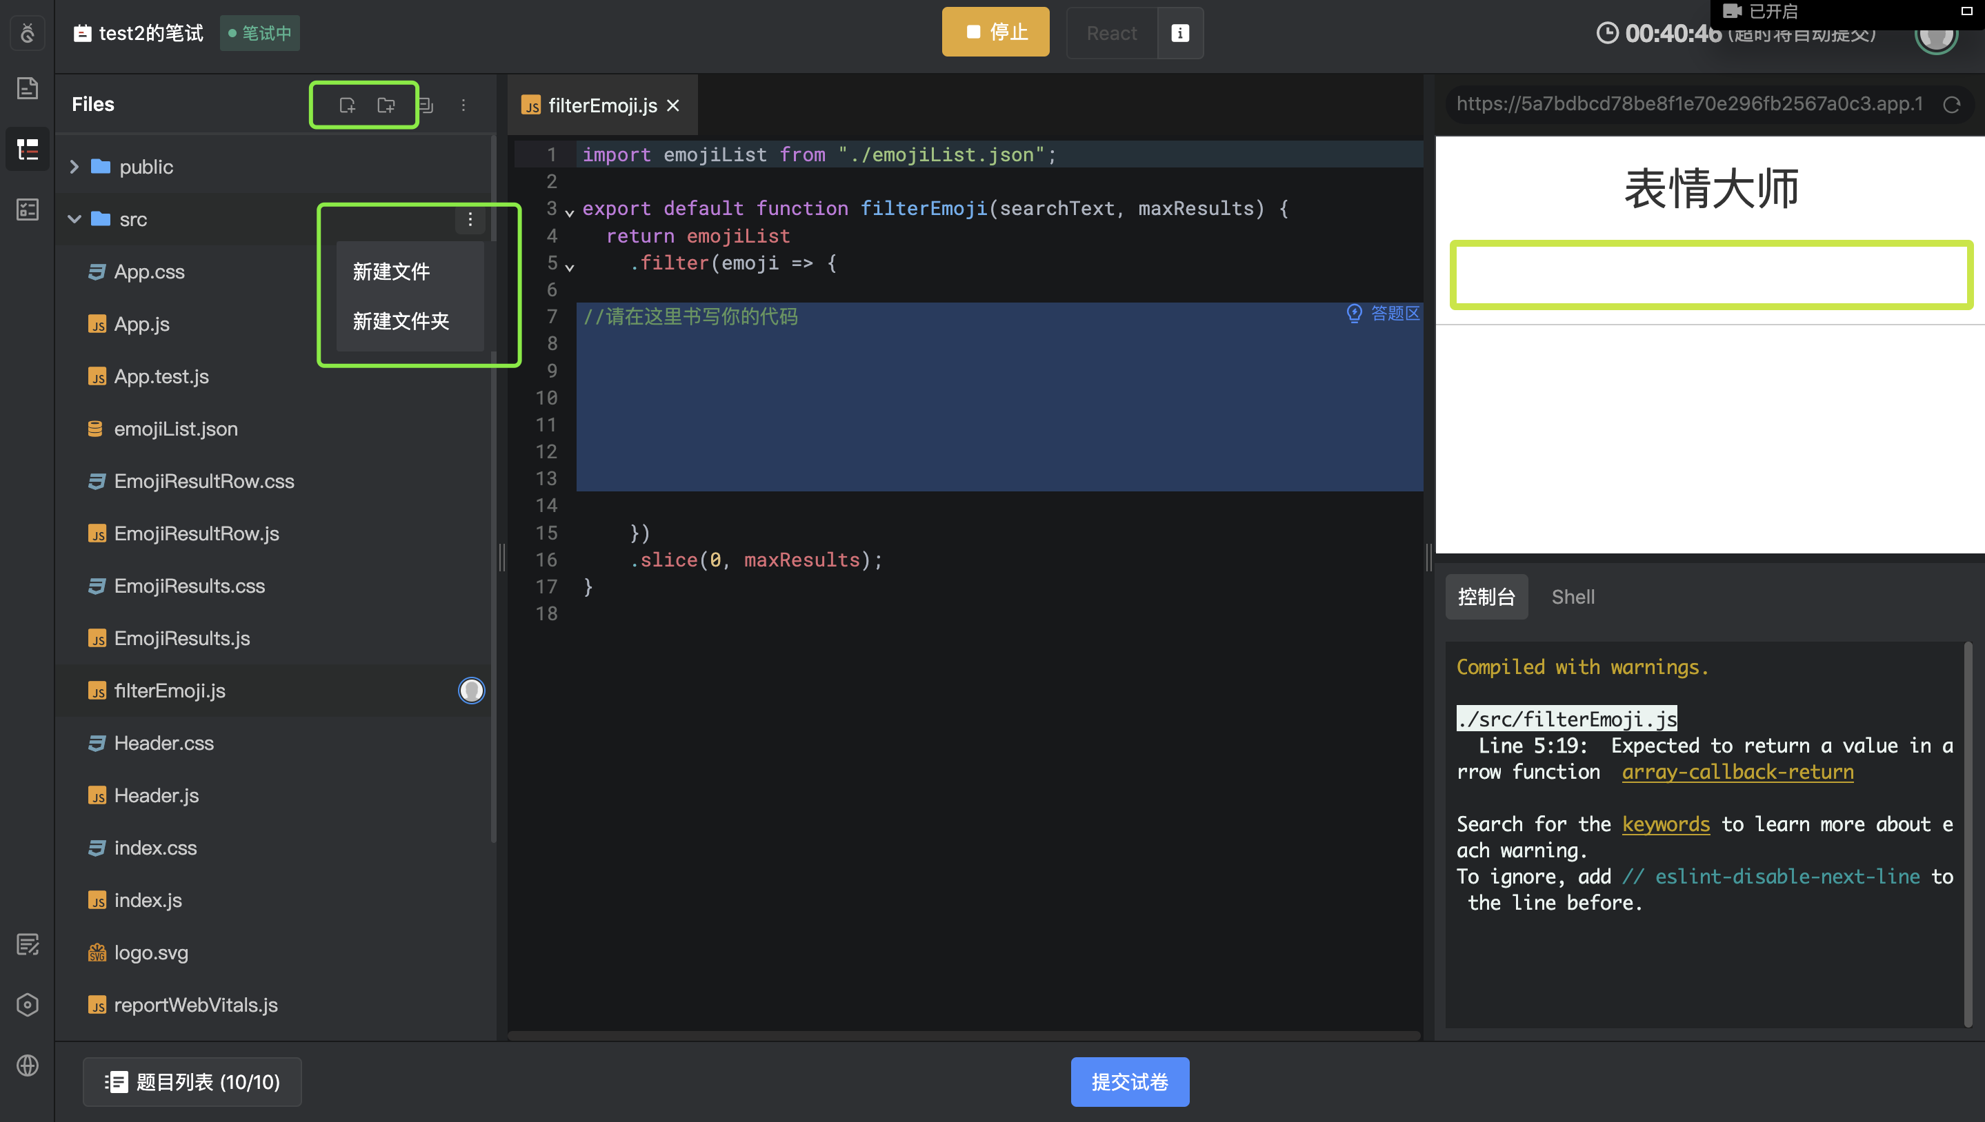The image size is (1985, 1122).
Task: Open the checklist panel icon in sidebar
Action: click(x=28, y=209)
